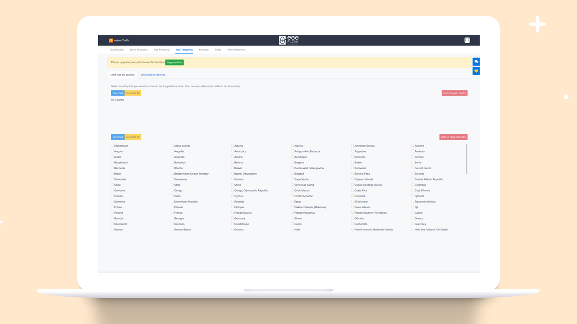Click Select All above All Country
577x324 pixels.
[x=118, y=93]
